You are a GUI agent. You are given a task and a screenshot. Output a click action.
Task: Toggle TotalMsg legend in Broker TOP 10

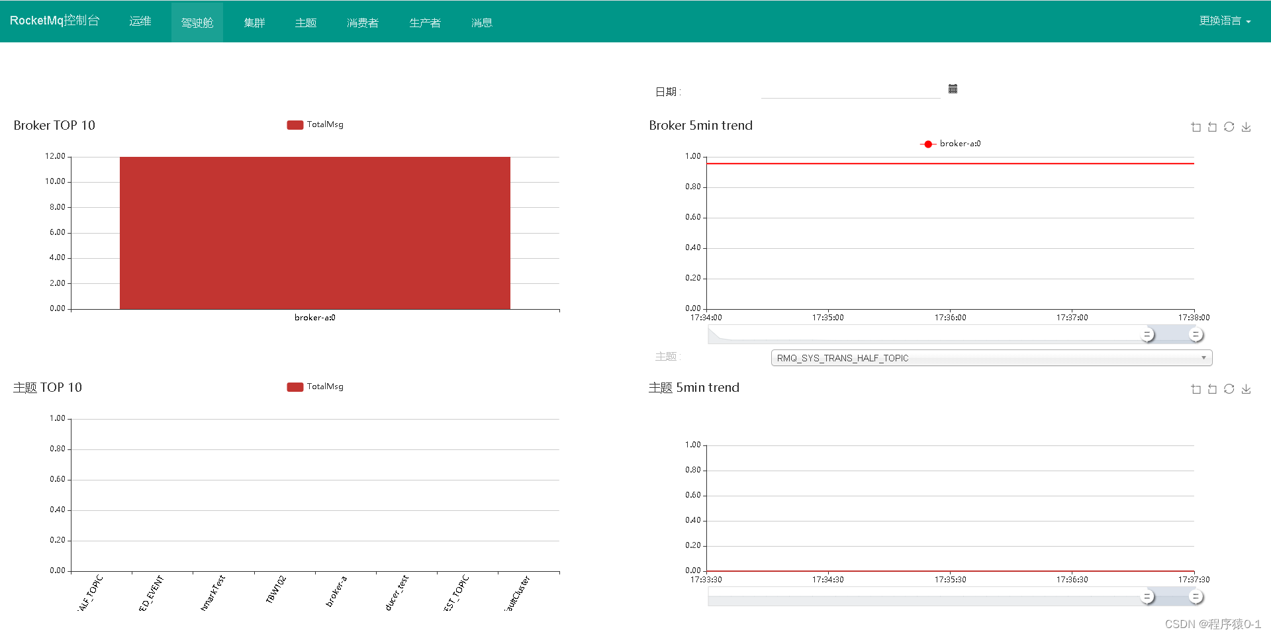tap(315, 124)
